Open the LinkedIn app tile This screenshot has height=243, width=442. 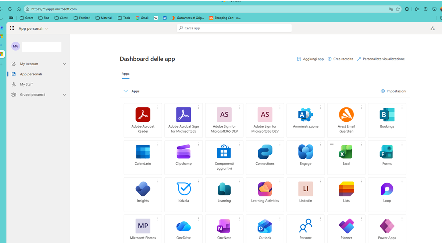click(x=306, y=195)
